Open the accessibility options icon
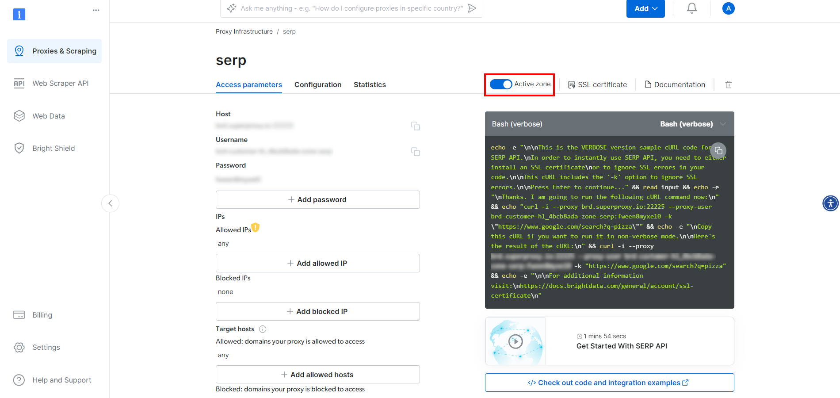Image resolution: width=840 pixels, height=398 pixels. coord(830,203)
